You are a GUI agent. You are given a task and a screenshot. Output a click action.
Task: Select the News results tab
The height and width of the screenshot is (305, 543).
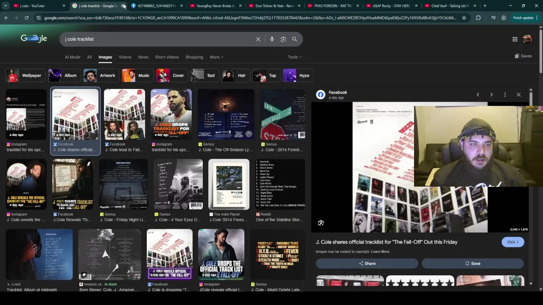tap(143, 57)
